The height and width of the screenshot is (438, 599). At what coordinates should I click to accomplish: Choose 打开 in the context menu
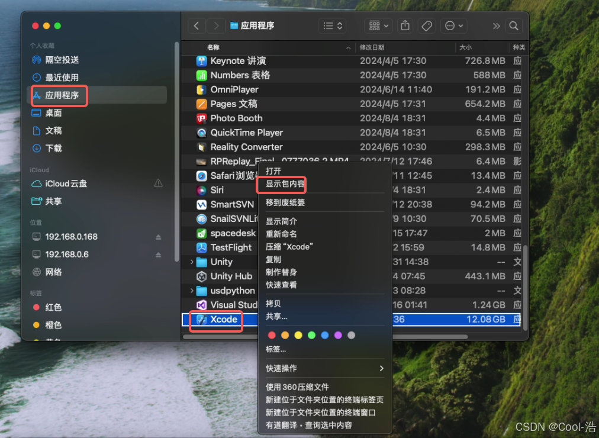273,171
